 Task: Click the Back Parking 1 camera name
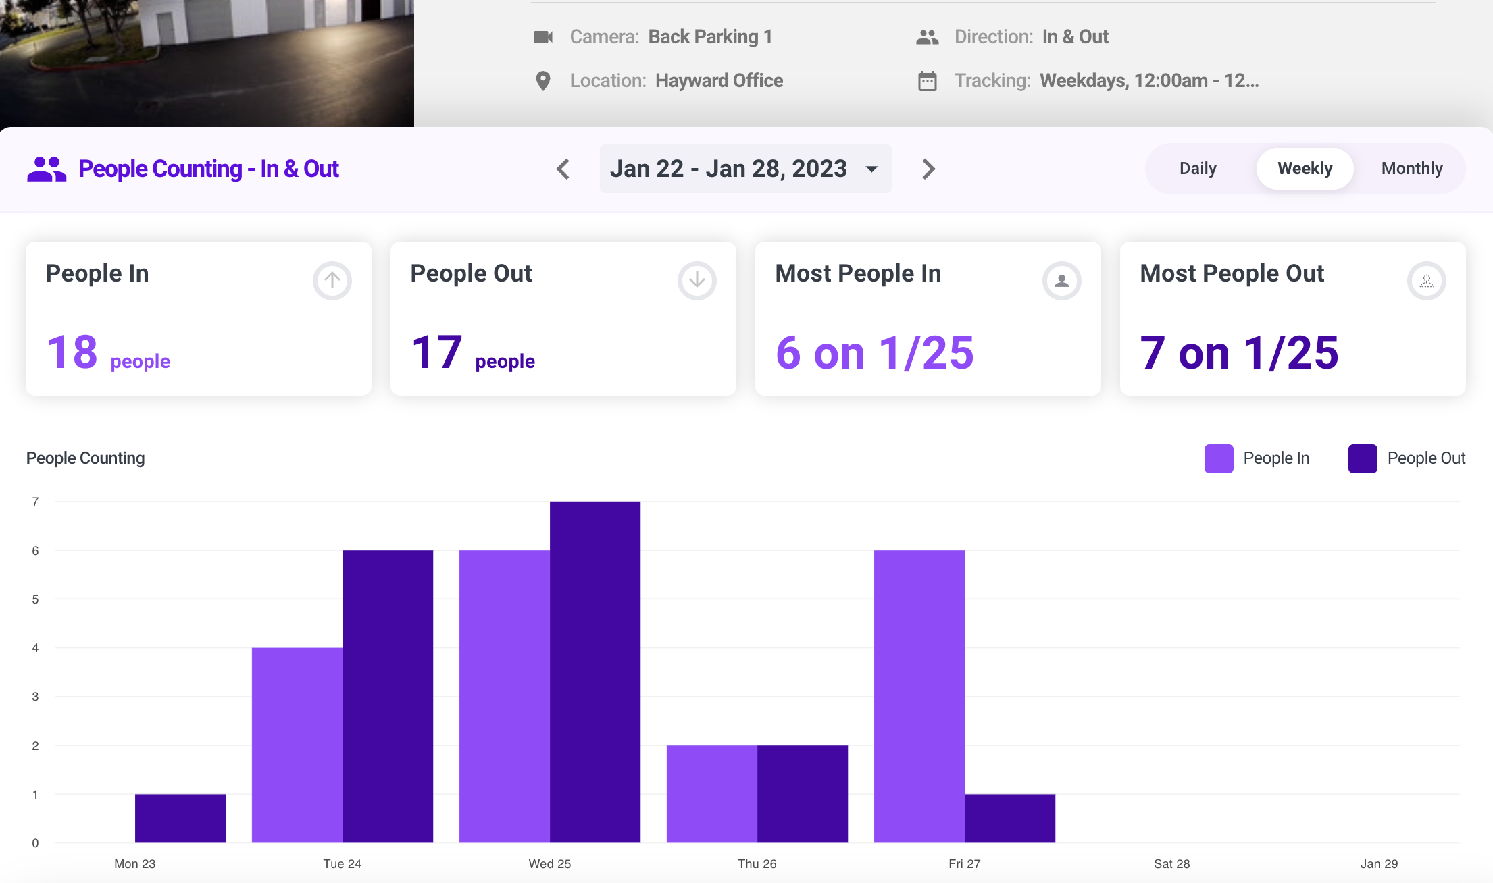[x=710, y=36]
